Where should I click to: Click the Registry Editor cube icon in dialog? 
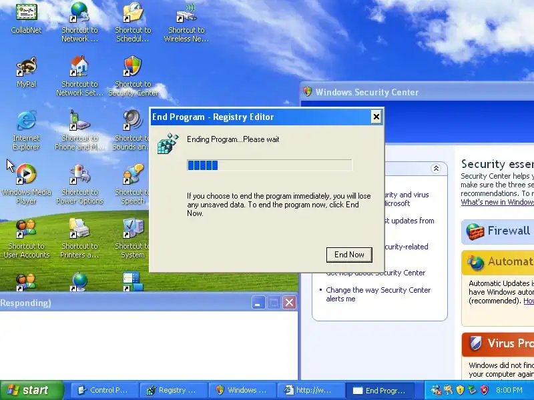168,143
